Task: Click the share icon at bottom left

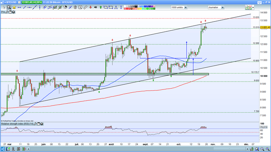Action: coord(3,149)
